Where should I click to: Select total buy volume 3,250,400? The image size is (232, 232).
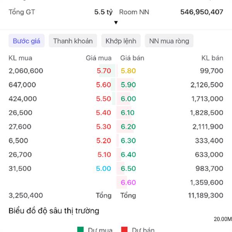pyautogui.click(x=26, y=196)
